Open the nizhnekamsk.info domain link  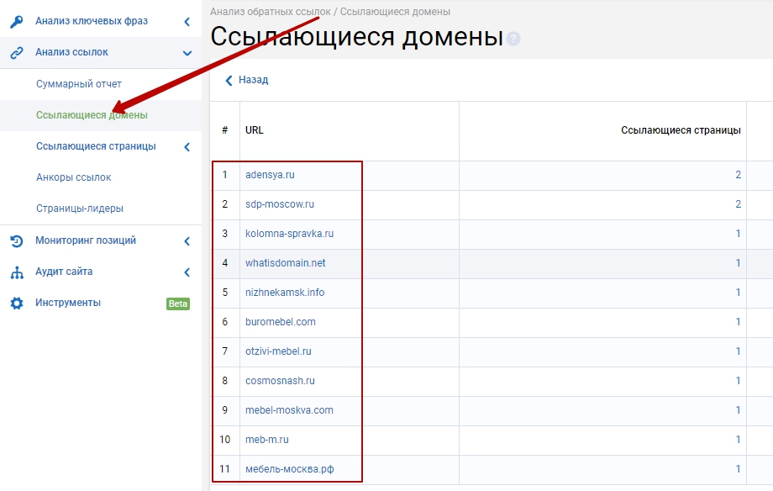click(285, 293)
